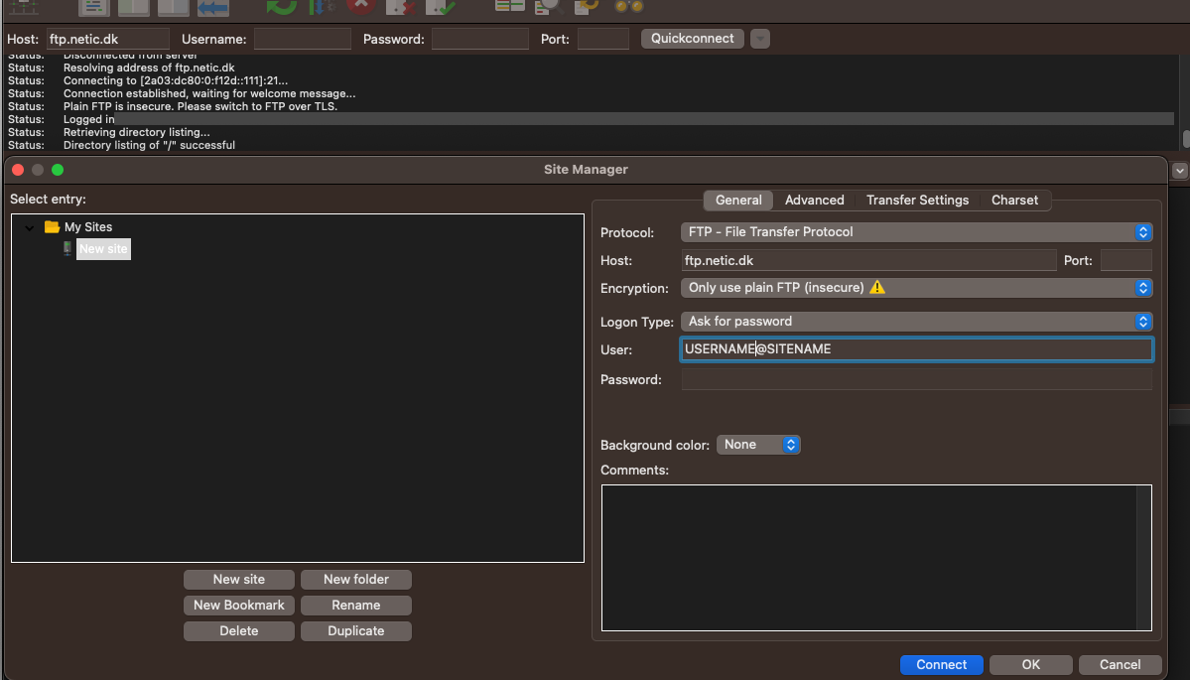Image resolution: width=1190 pixels, height=680 pixels.
Task: Click the Site Manager Port field
Action: click(1126, 260)
